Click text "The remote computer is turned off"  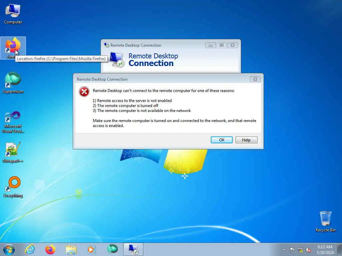[x=128, y=106]
